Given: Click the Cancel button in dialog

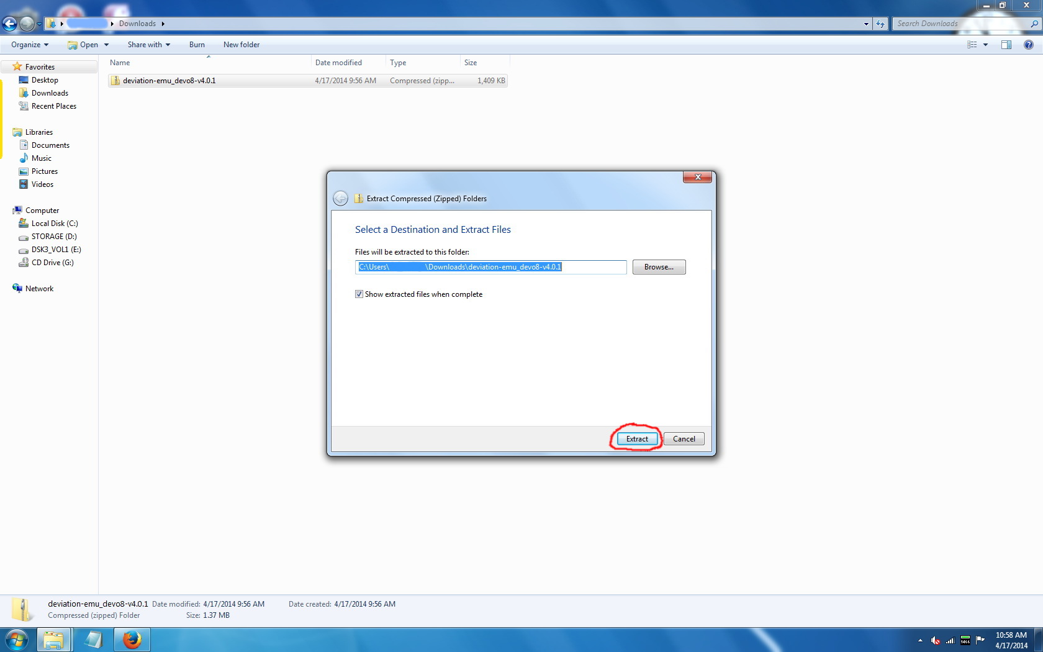Looking at the screenshot, I should (x=684, y=439).
